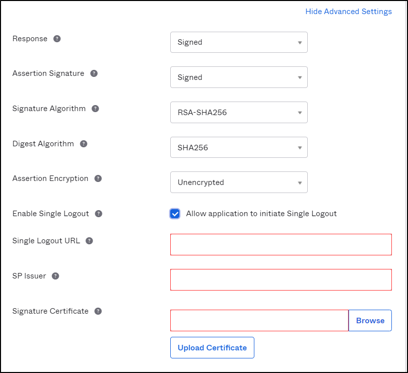The height and width of the screenshot is (373, 408).
Task: Click Upload Certificate button
Action: coord(212,348)
